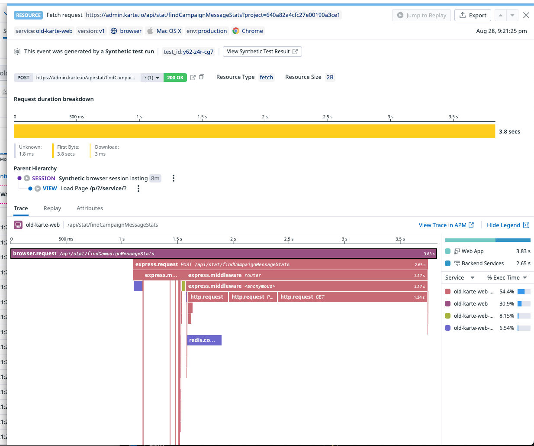This screenshot has width=534, height=446.
Task: Play the SESSION replay icon
Action: tap(27, 178)
